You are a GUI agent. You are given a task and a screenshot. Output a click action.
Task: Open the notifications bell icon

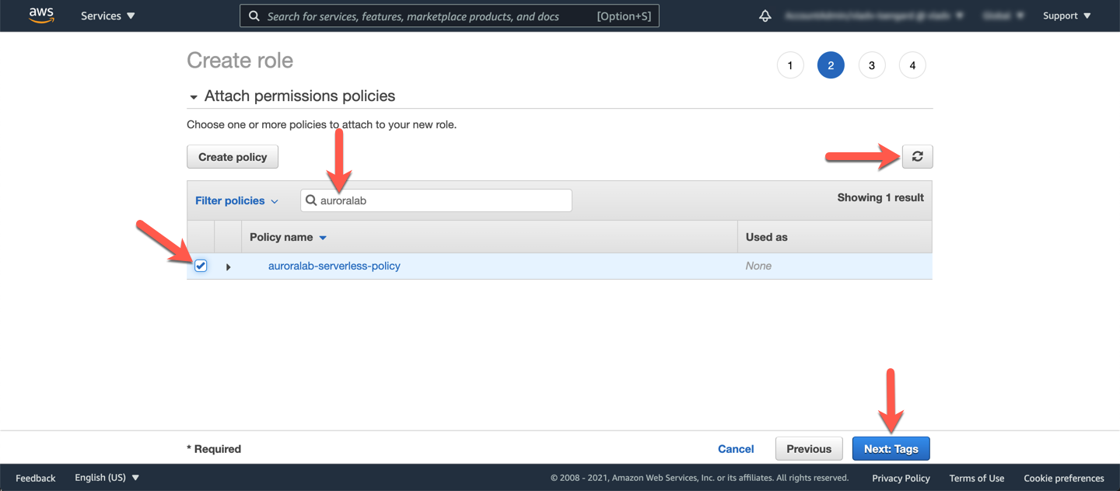pos(765,16)
